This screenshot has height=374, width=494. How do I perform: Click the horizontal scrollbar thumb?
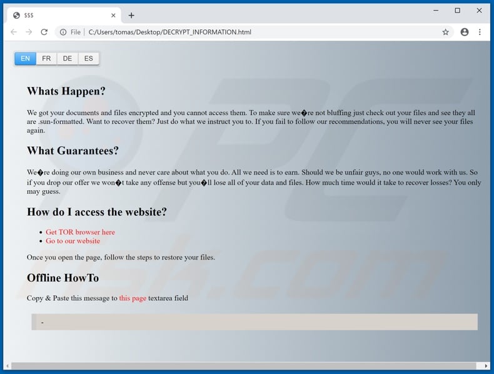pos(243,366)
